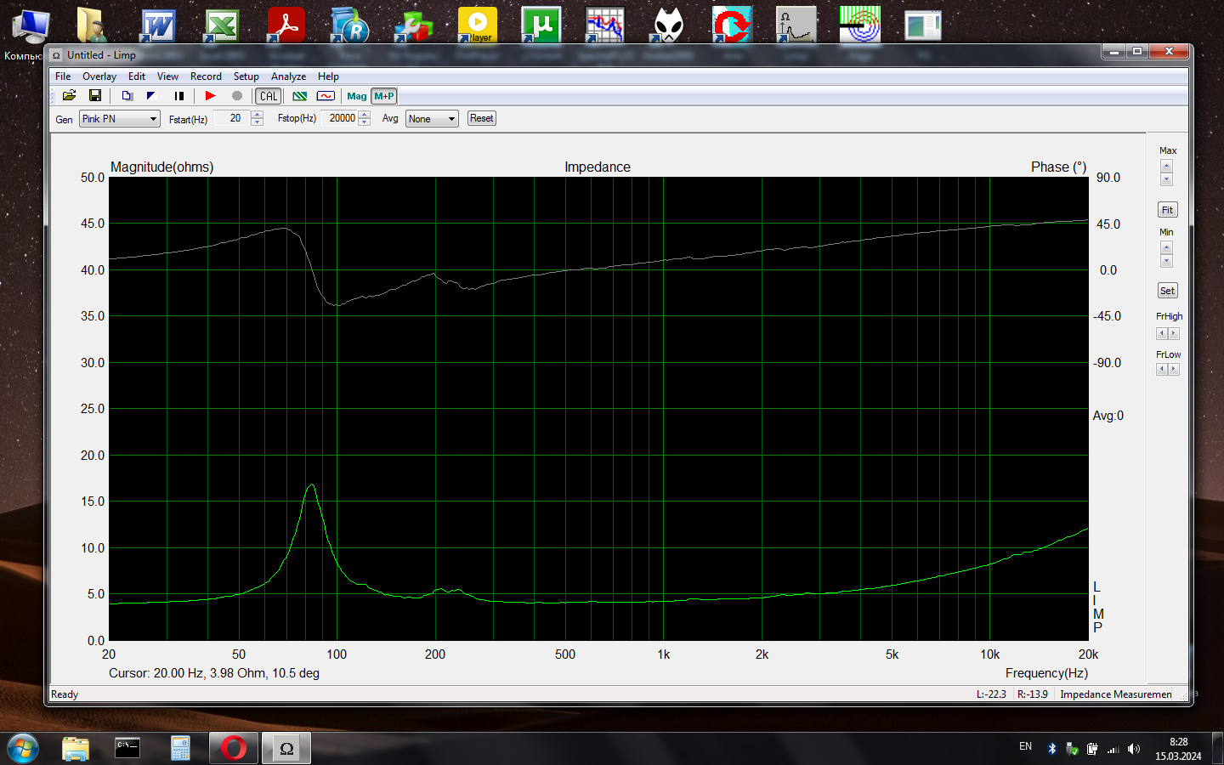Click the red sine wave generator icon
The width and height of the screenshot is (1224, 765).
326,96
